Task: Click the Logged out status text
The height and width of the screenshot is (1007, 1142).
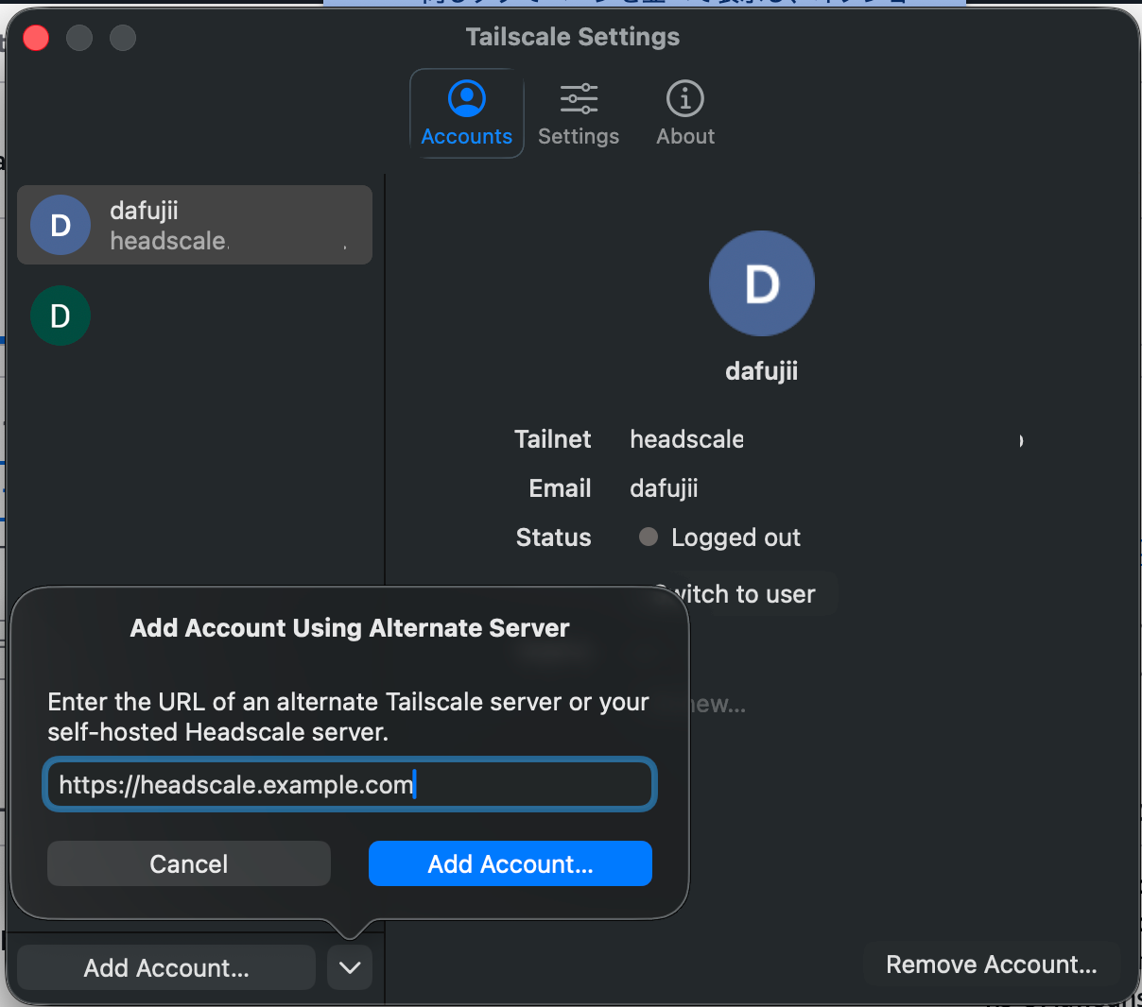Action: (735, 538)
